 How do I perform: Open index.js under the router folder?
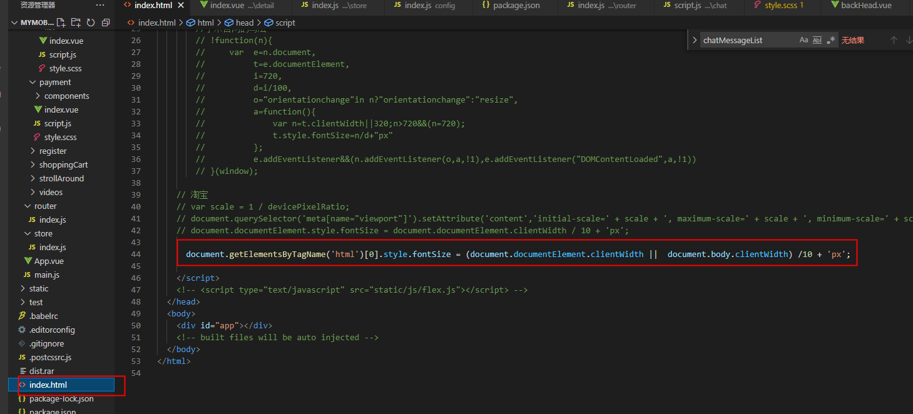(53, 220)
